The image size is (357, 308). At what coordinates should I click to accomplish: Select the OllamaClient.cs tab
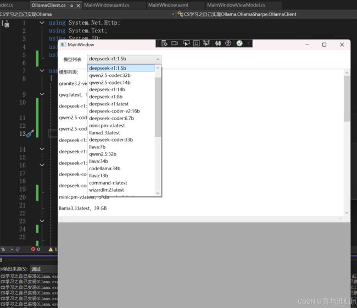coord(48,5)
